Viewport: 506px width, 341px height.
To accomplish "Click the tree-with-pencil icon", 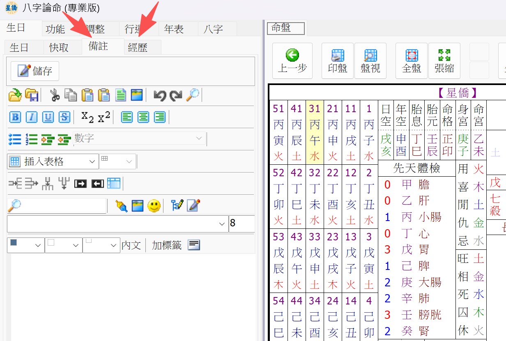I will (x=177, y=205).
